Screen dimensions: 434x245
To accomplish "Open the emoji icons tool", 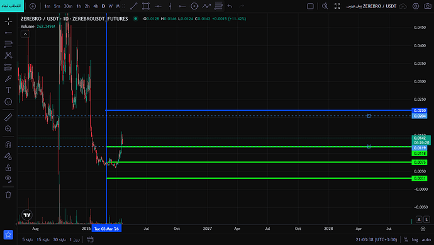I will pos(8,101).
